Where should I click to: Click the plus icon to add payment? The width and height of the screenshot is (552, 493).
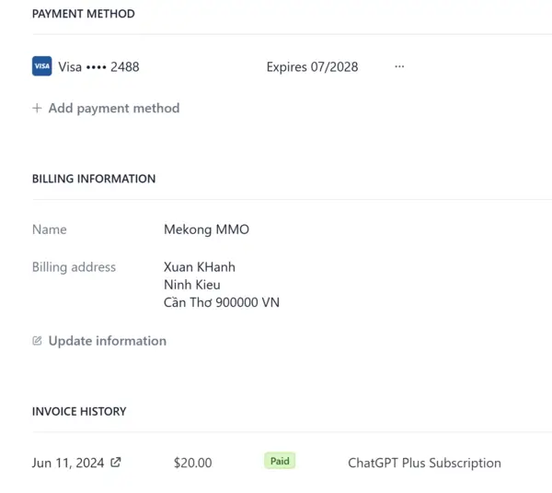37,108
